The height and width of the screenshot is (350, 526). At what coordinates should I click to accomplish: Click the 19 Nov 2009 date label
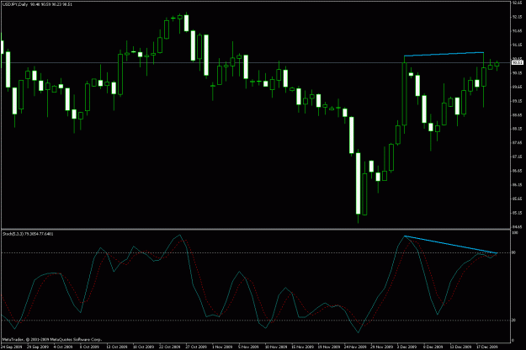[329, 347]
